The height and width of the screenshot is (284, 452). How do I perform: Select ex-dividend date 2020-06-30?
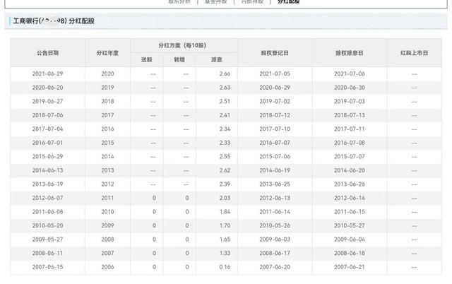point(350,88)
